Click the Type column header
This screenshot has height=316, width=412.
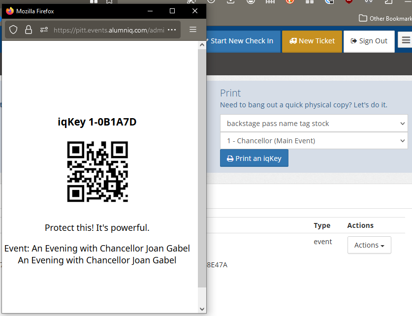(322, 225)
